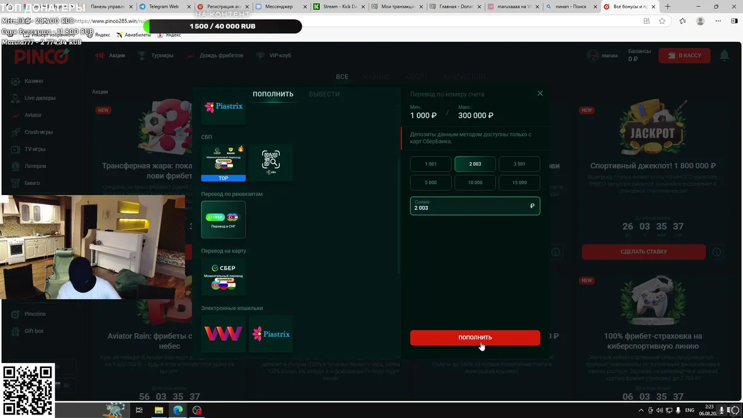Choose the VV electronic wallet tile
743x418 pixels.
(x=223, y=334)
